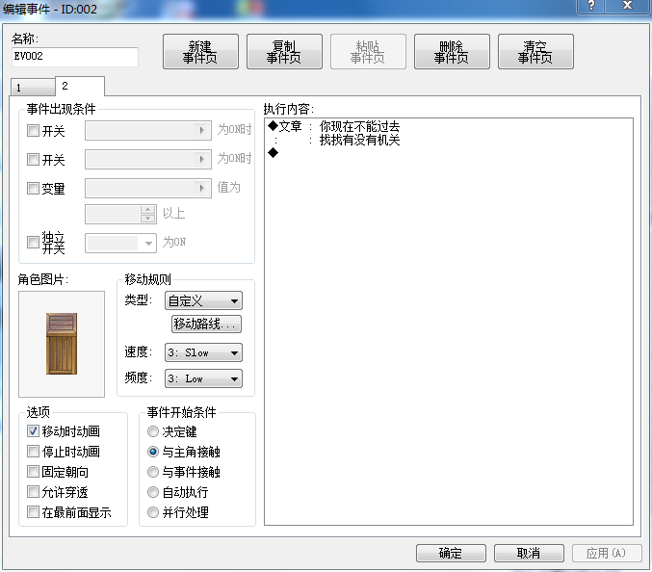Click the 删除事件页 button
Viewport: 652px width, 572px height.
coord(452,52)
